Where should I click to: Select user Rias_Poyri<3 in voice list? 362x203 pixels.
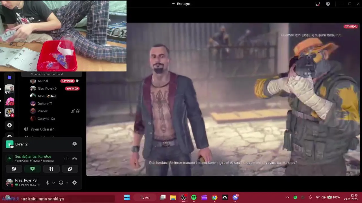click(47, 89)
